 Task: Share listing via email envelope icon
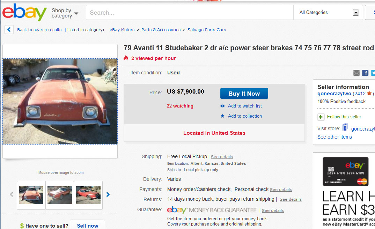356,73
